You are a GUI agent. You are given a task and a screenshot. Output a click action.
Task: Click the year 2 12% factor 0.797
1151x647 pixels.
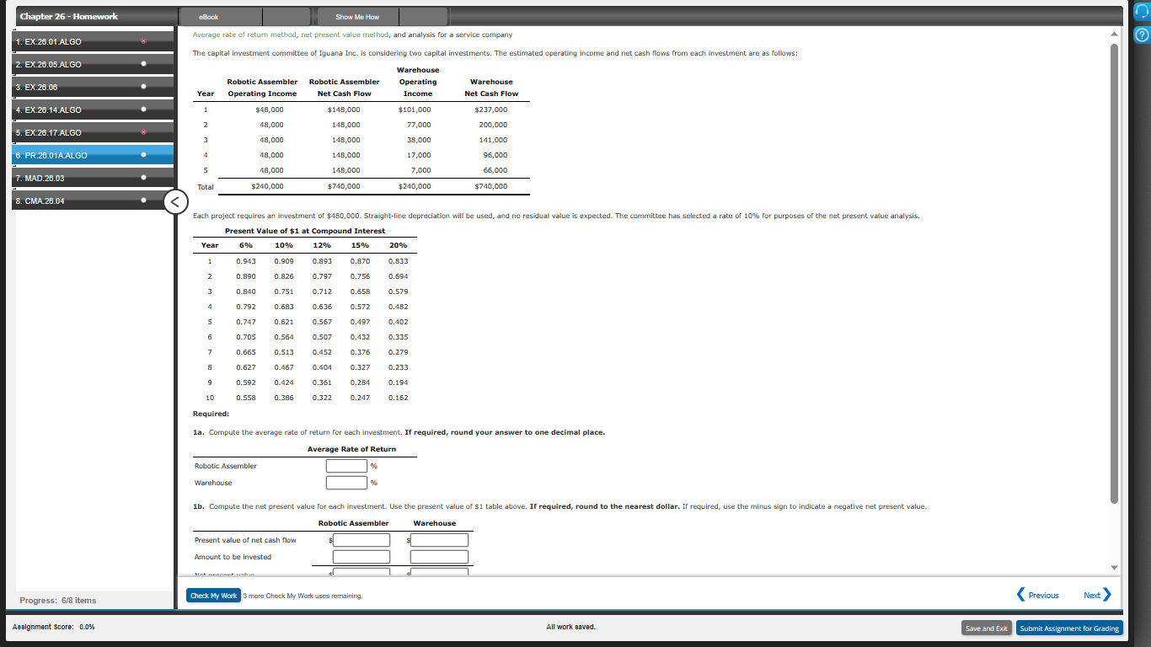point(322,276)
